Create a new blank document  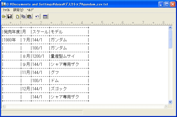tap(18, 17)
